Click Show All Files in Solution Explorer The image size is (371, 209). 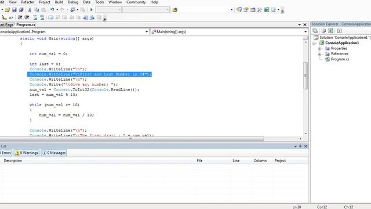pos(323,31)
